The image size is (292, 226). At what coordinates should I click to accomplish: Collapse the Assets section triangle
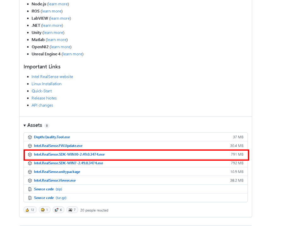25,126
